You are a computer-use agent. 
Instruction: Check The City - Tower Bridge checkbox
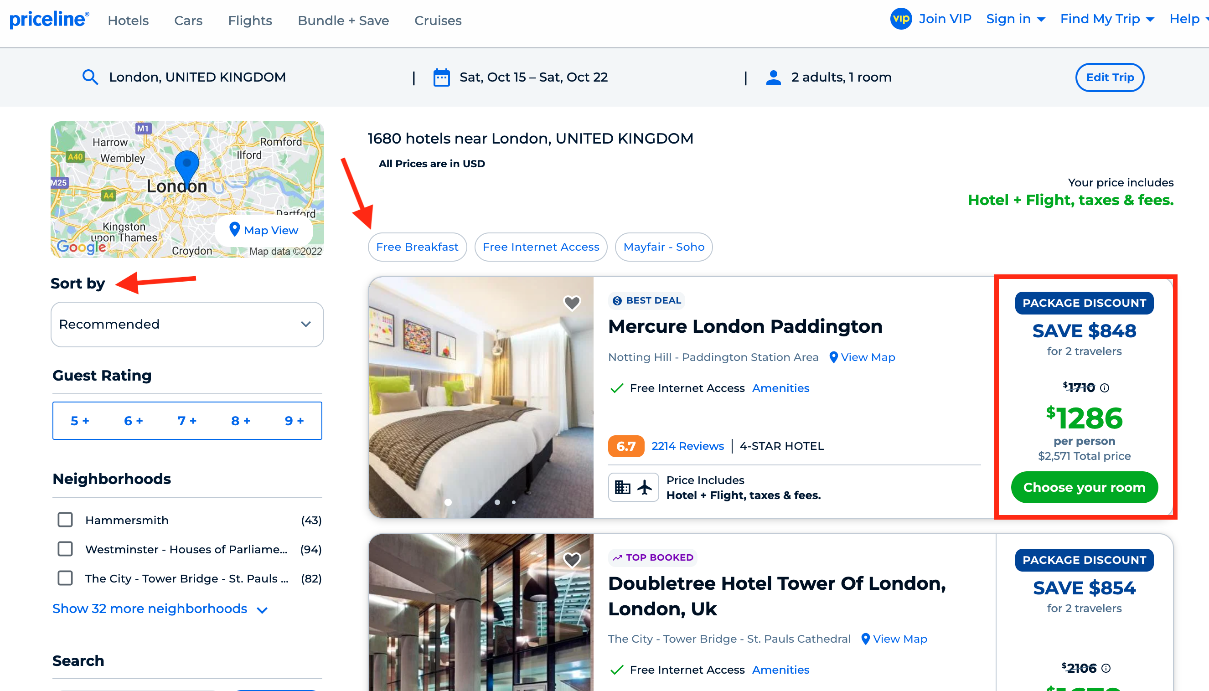coord(65,578)
